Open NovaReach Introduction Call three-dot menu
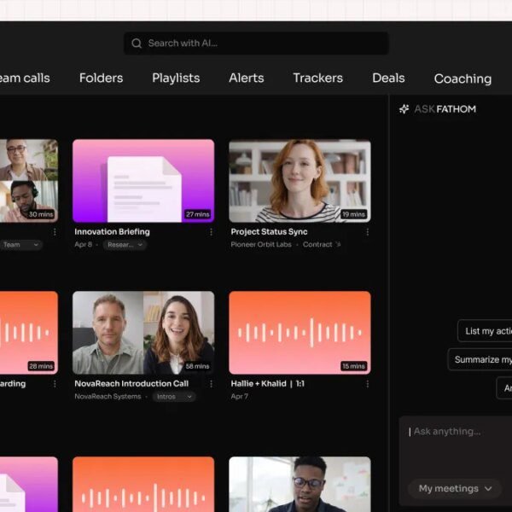Viewport: 512px width, 512px height. pyautogui.click(x=211, y=383)
